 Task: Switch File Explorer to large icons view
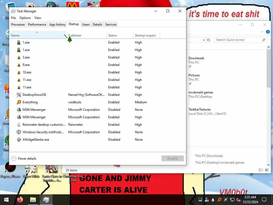(267, 170)
